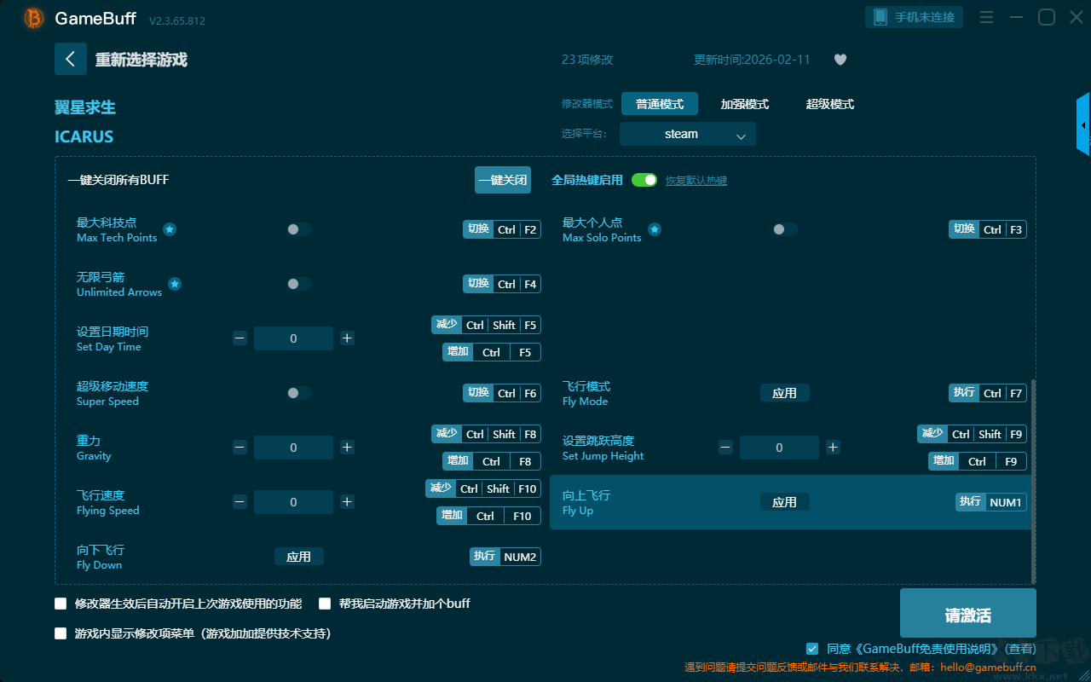Screen dimensions: 1091x682
Task: Go back using the arrow button
Action: click(x=71, y=59)
